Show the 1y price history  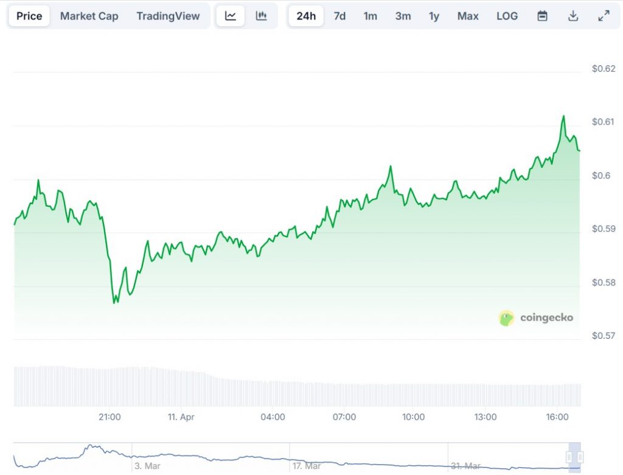click(x=434, y=16)
